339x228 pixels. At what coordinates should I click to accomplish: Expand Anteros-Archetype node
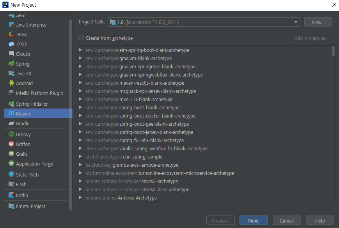tap(80, 198)
